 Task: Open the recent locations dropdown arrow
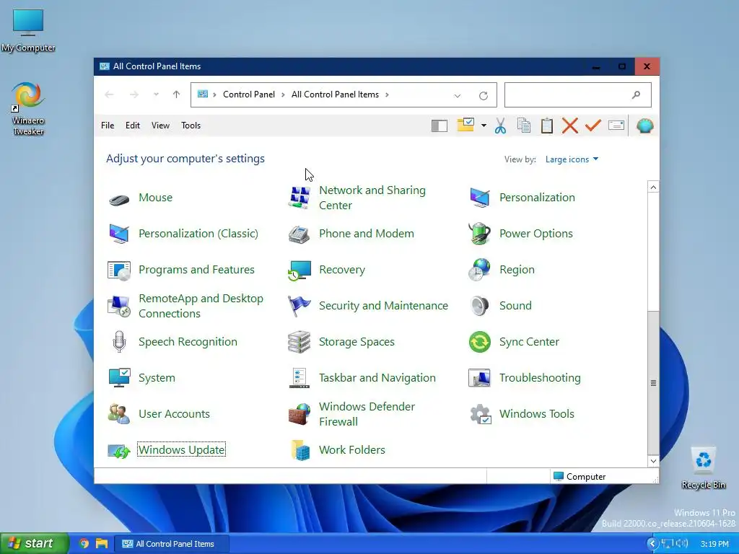[156, 94]
